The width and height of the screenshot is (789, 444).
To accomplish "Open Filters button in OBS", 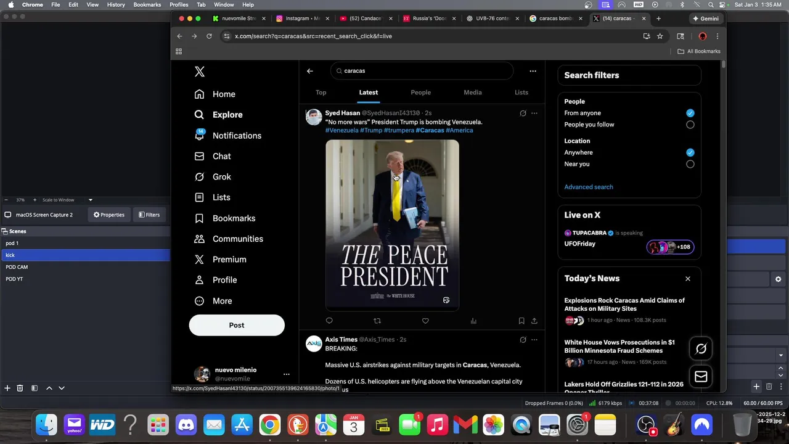I will (149, 215).
